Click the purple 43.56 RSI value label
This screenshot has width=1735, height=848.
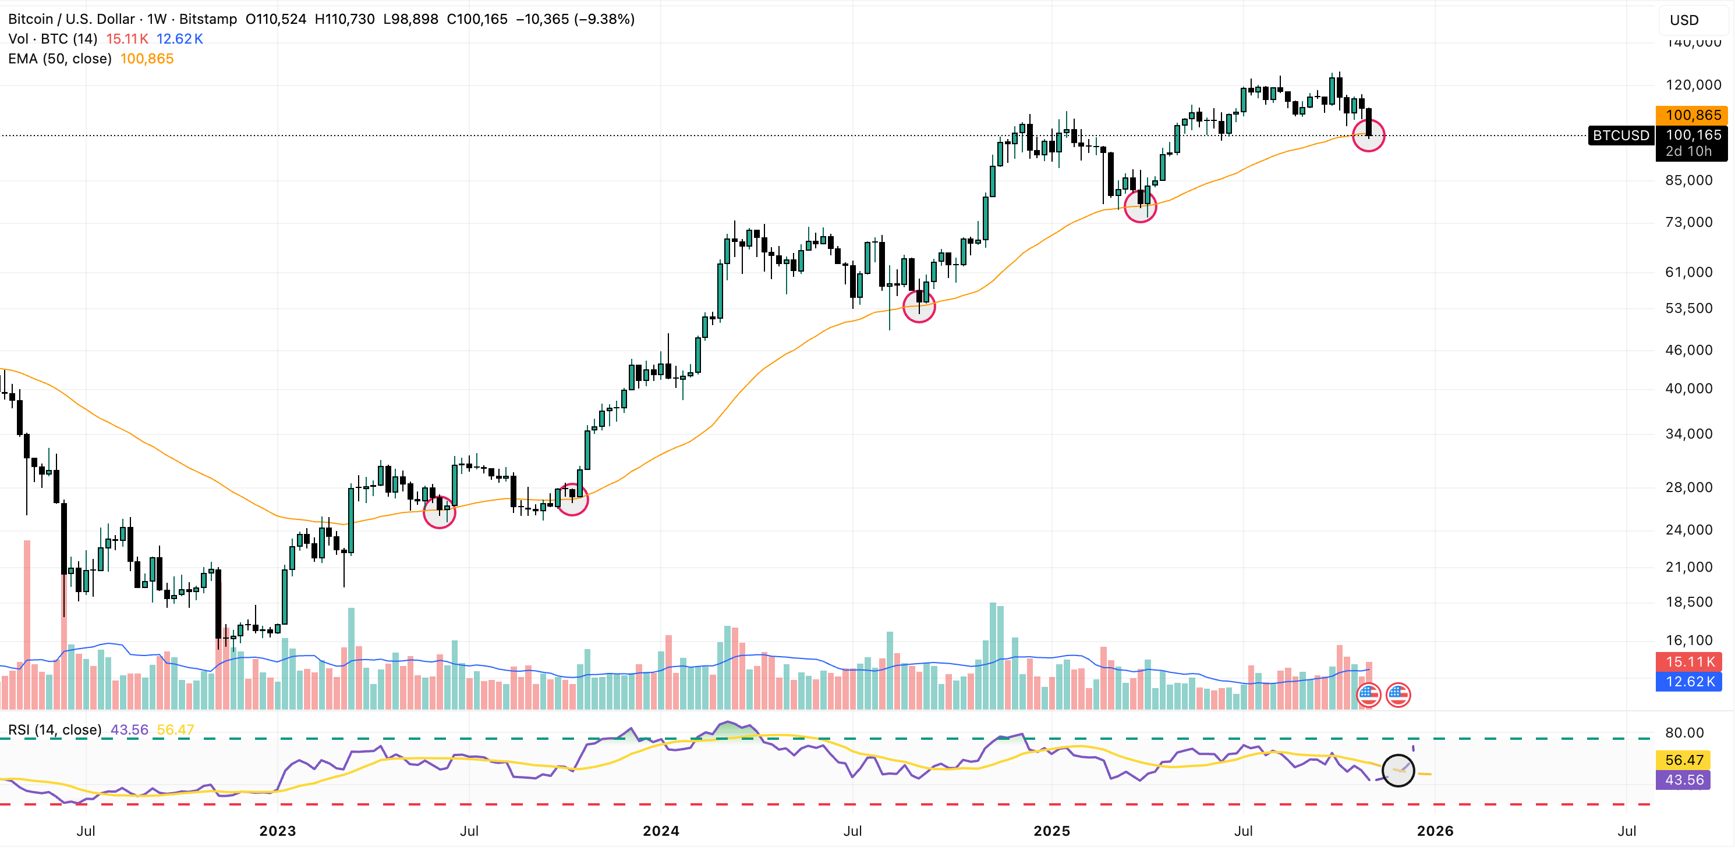tap(1683, 781)
